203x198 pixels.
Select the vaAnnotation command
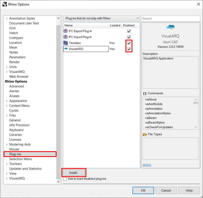pyautogui.click(x=154, y=109)
